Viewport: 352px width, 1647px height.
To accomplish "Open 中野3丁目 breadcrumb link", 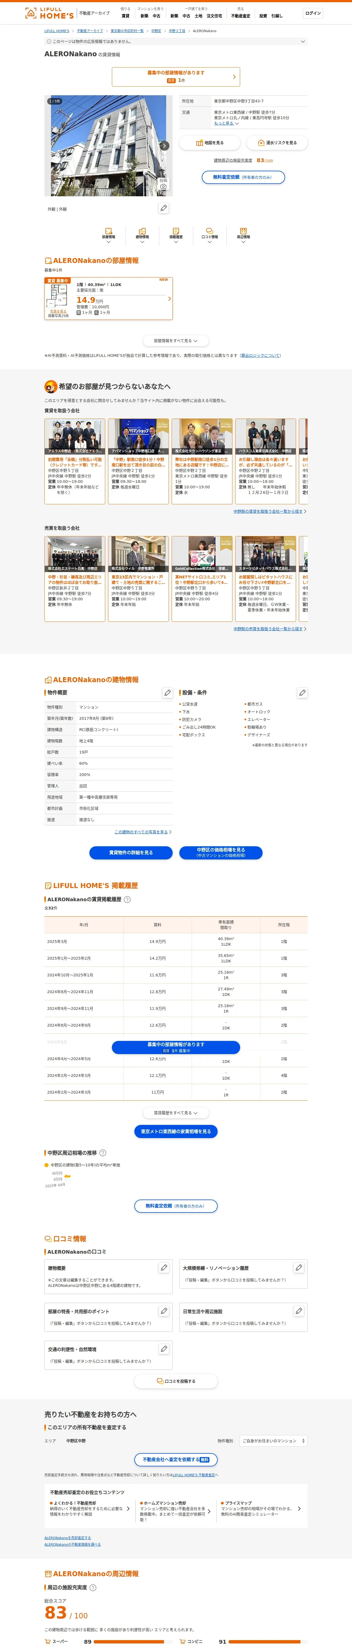I will click(x=177, y=31).
